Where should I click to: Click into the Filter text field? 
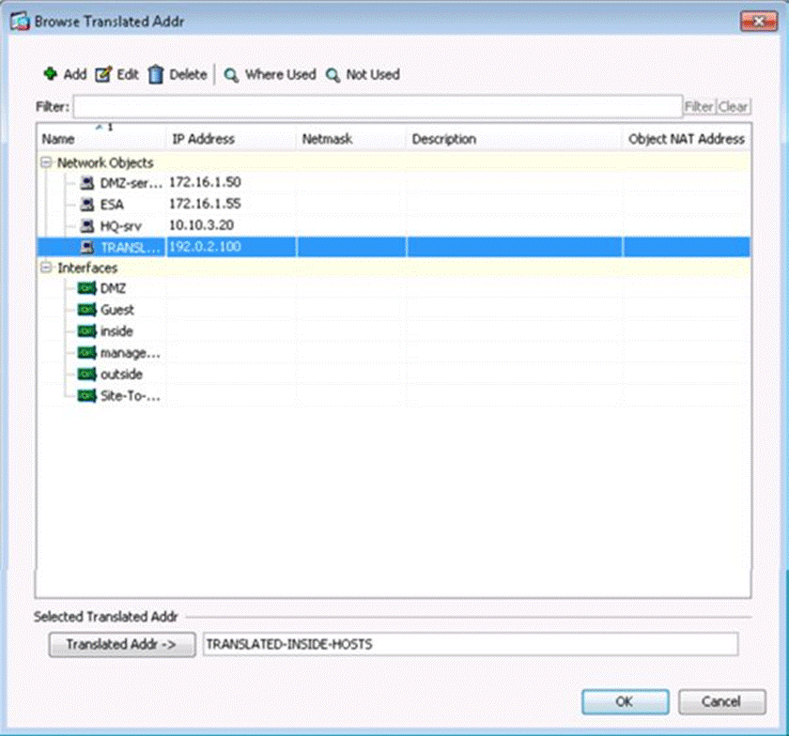[376, 106]
